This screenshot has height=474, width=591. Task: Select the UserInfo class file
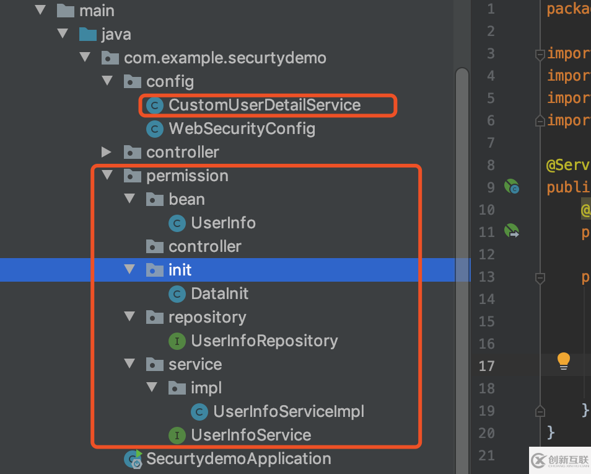click(x=223, y=223)
